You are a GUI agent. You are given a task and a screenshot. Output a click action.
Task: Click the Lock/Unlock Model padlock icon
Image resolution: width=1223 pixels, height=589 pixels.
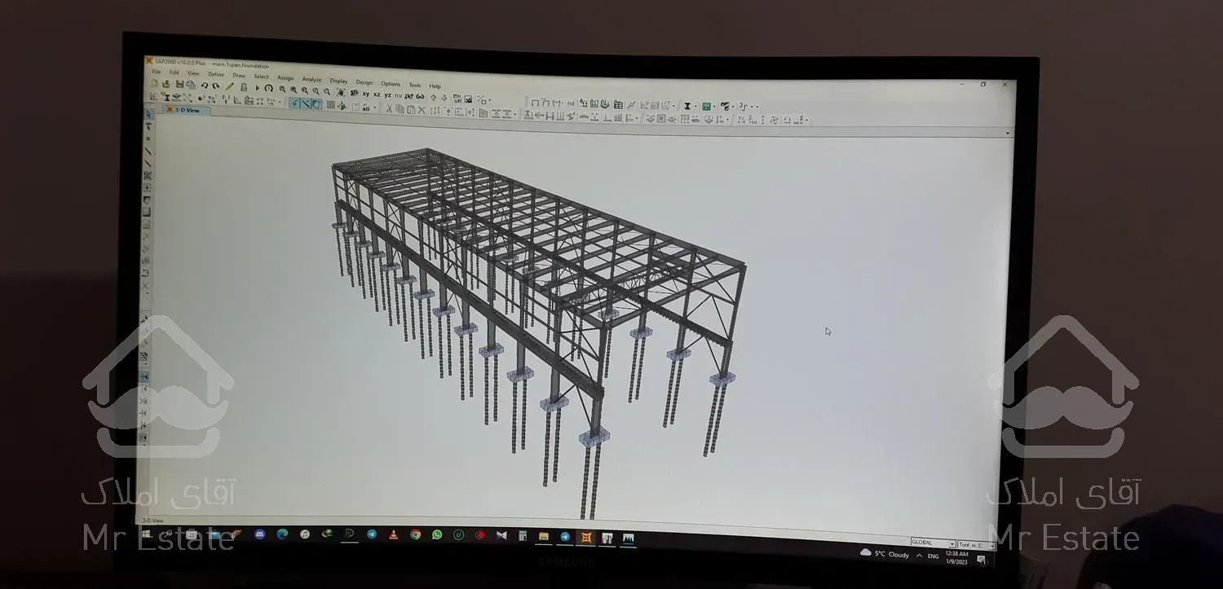pyautogui.click(x=244, y=87)
